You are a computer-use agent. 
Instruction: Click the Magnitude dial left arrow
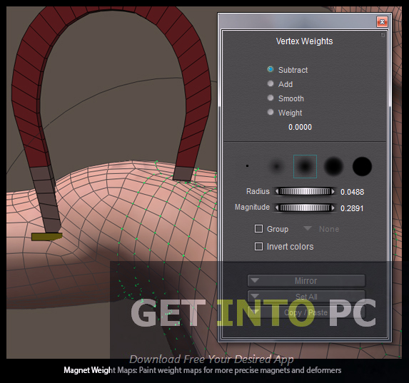[276, 208]
